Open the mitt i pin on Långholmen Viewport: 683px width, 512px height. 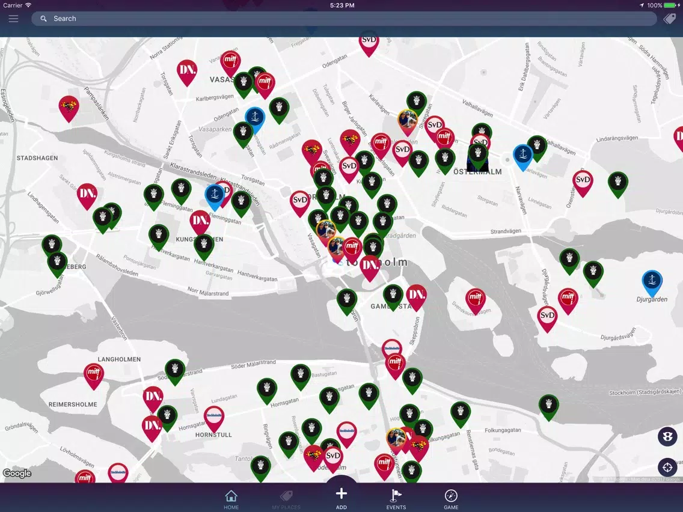click(94, 376)
